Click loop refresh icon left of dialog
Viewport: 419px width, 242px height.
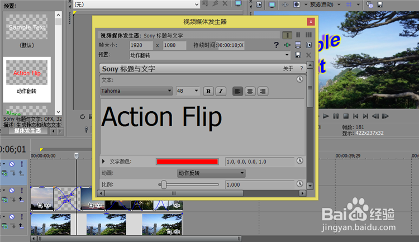coord(82,117)
